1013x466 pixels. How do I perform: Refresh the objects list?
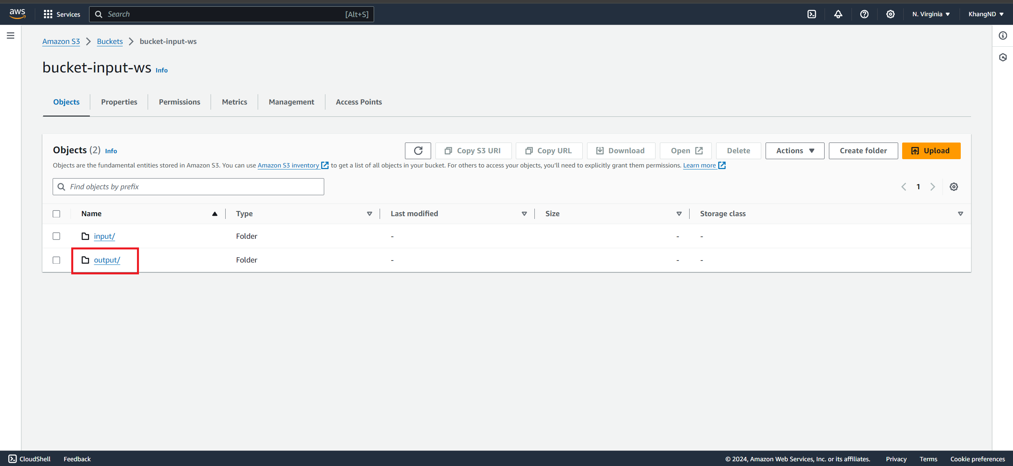tap(418, 151)
